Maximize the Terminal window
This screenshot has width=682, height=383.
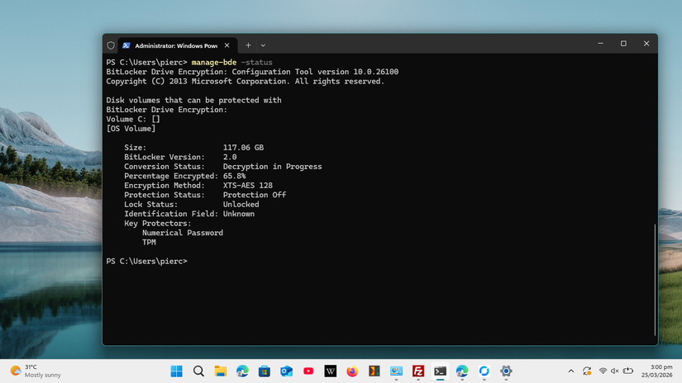tap(623, 44)
